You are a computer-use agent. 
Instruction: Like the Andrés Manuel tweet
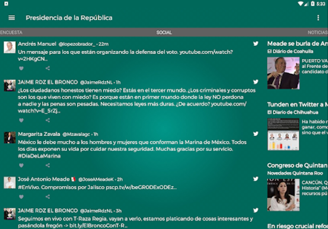coord(21,68)
